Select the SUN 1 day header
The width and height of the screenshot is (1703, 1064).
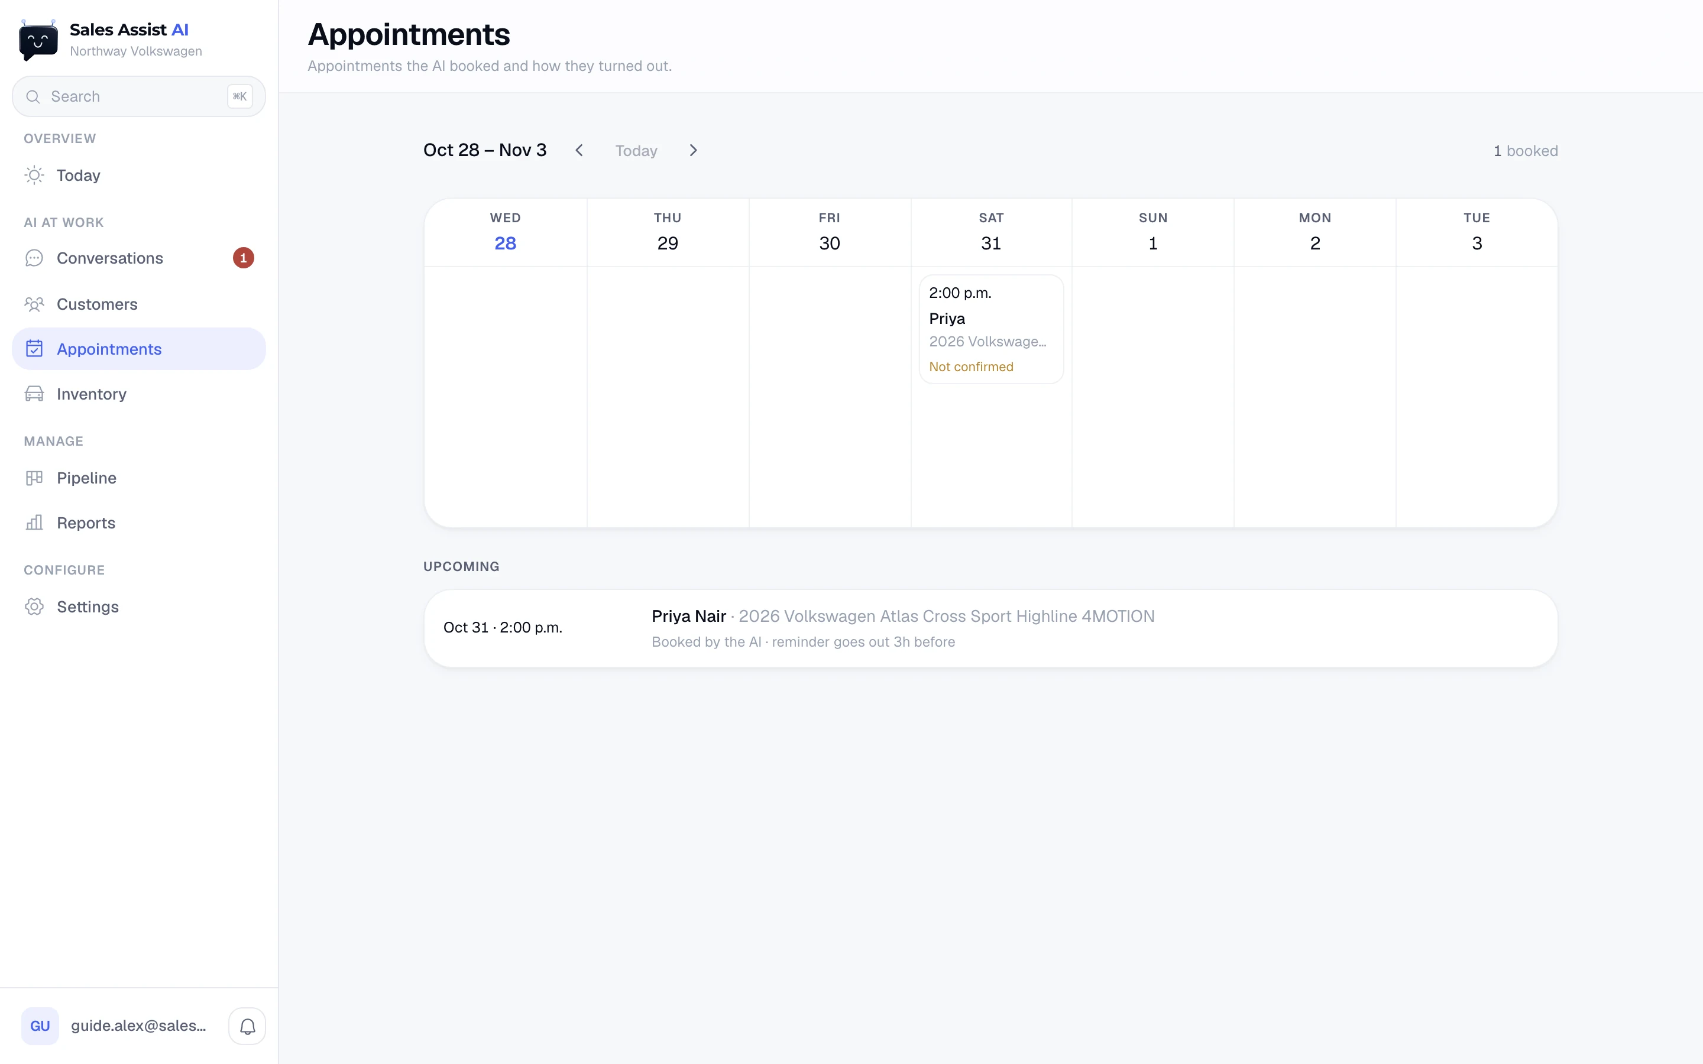point(1154,232)
